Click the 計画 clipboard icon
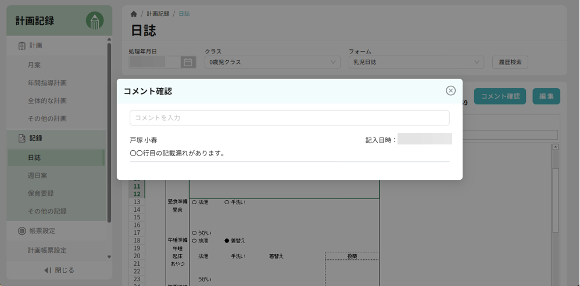The width and height of the screenshot is (580, 286). pyautogui.click(x=22, y=46)
